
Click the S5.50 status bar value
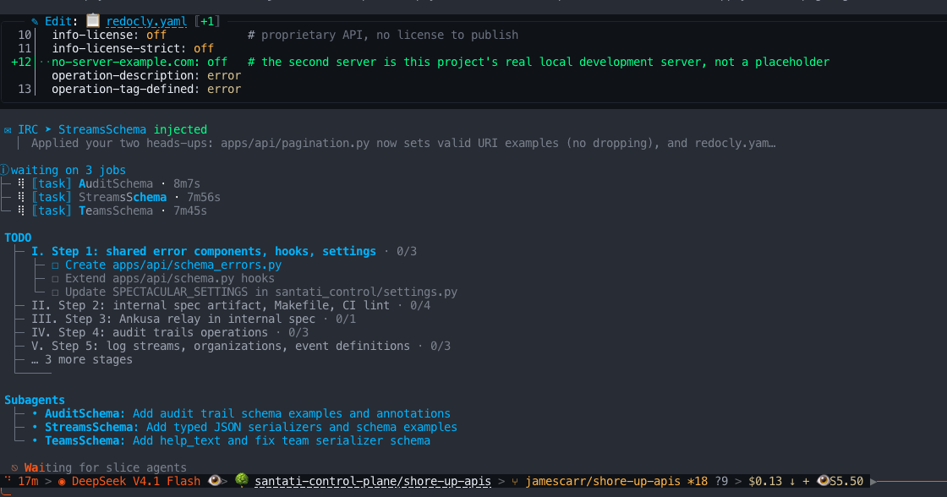pos(846,481)
